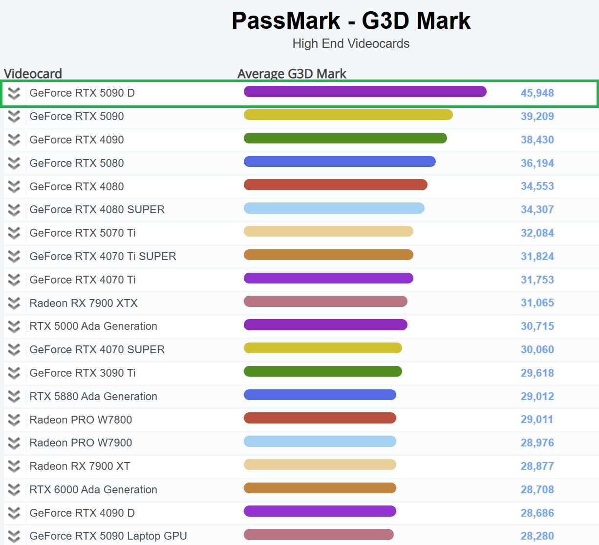The image size is (599, 545).
Task: Expand the GeForce RTX 5080 row chevron
Action: (14, 163)
